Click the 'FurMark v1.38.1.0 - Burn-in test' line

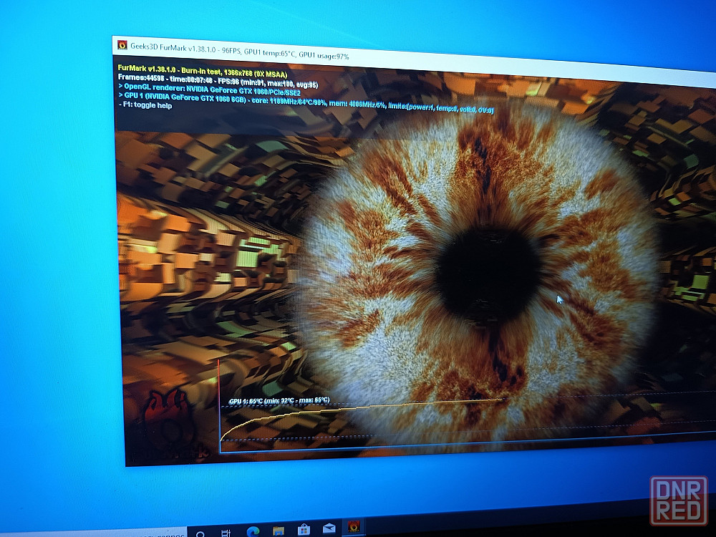coord(203,71)
